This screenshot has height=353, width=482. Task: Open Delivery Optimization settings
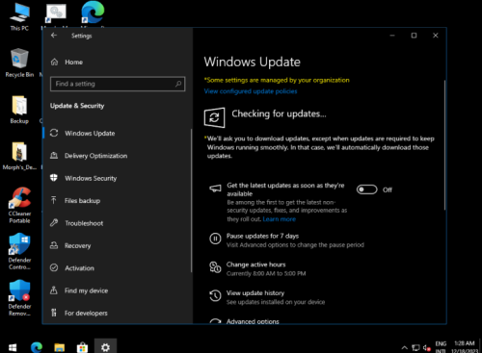95,156
